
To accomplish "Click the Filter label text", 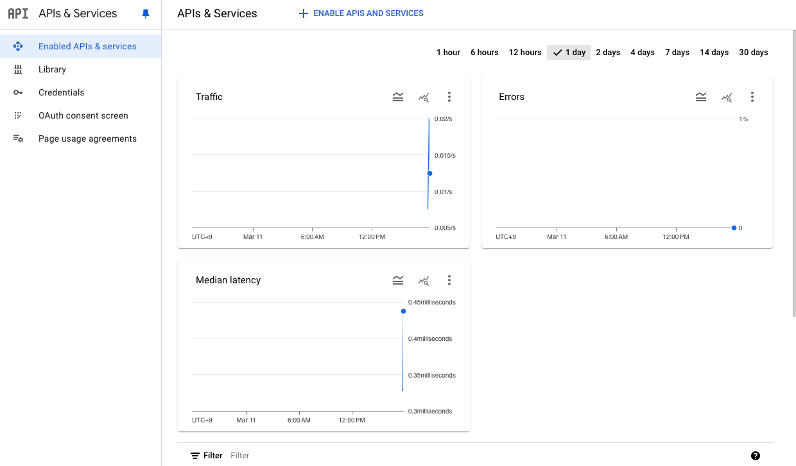I will point(213,456).
